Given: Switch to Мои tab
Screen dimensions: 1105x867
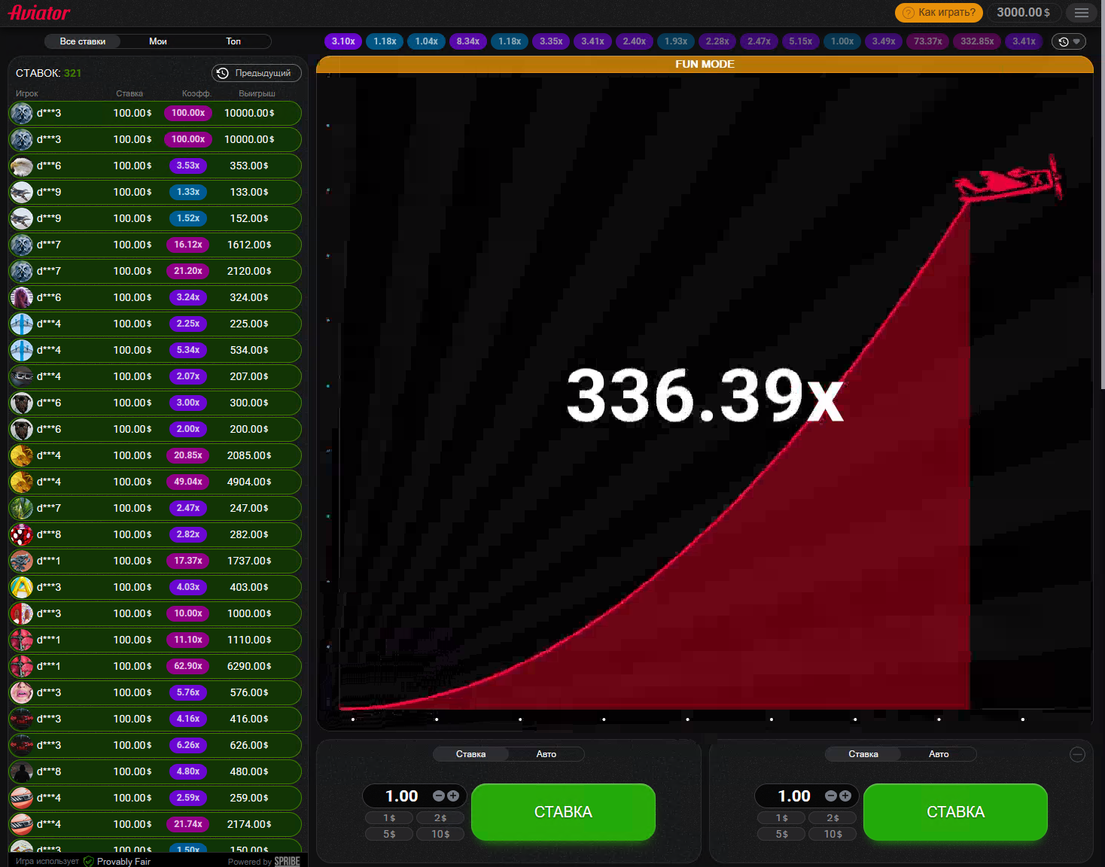Looking at the screenshot, I should click(158, 41).
